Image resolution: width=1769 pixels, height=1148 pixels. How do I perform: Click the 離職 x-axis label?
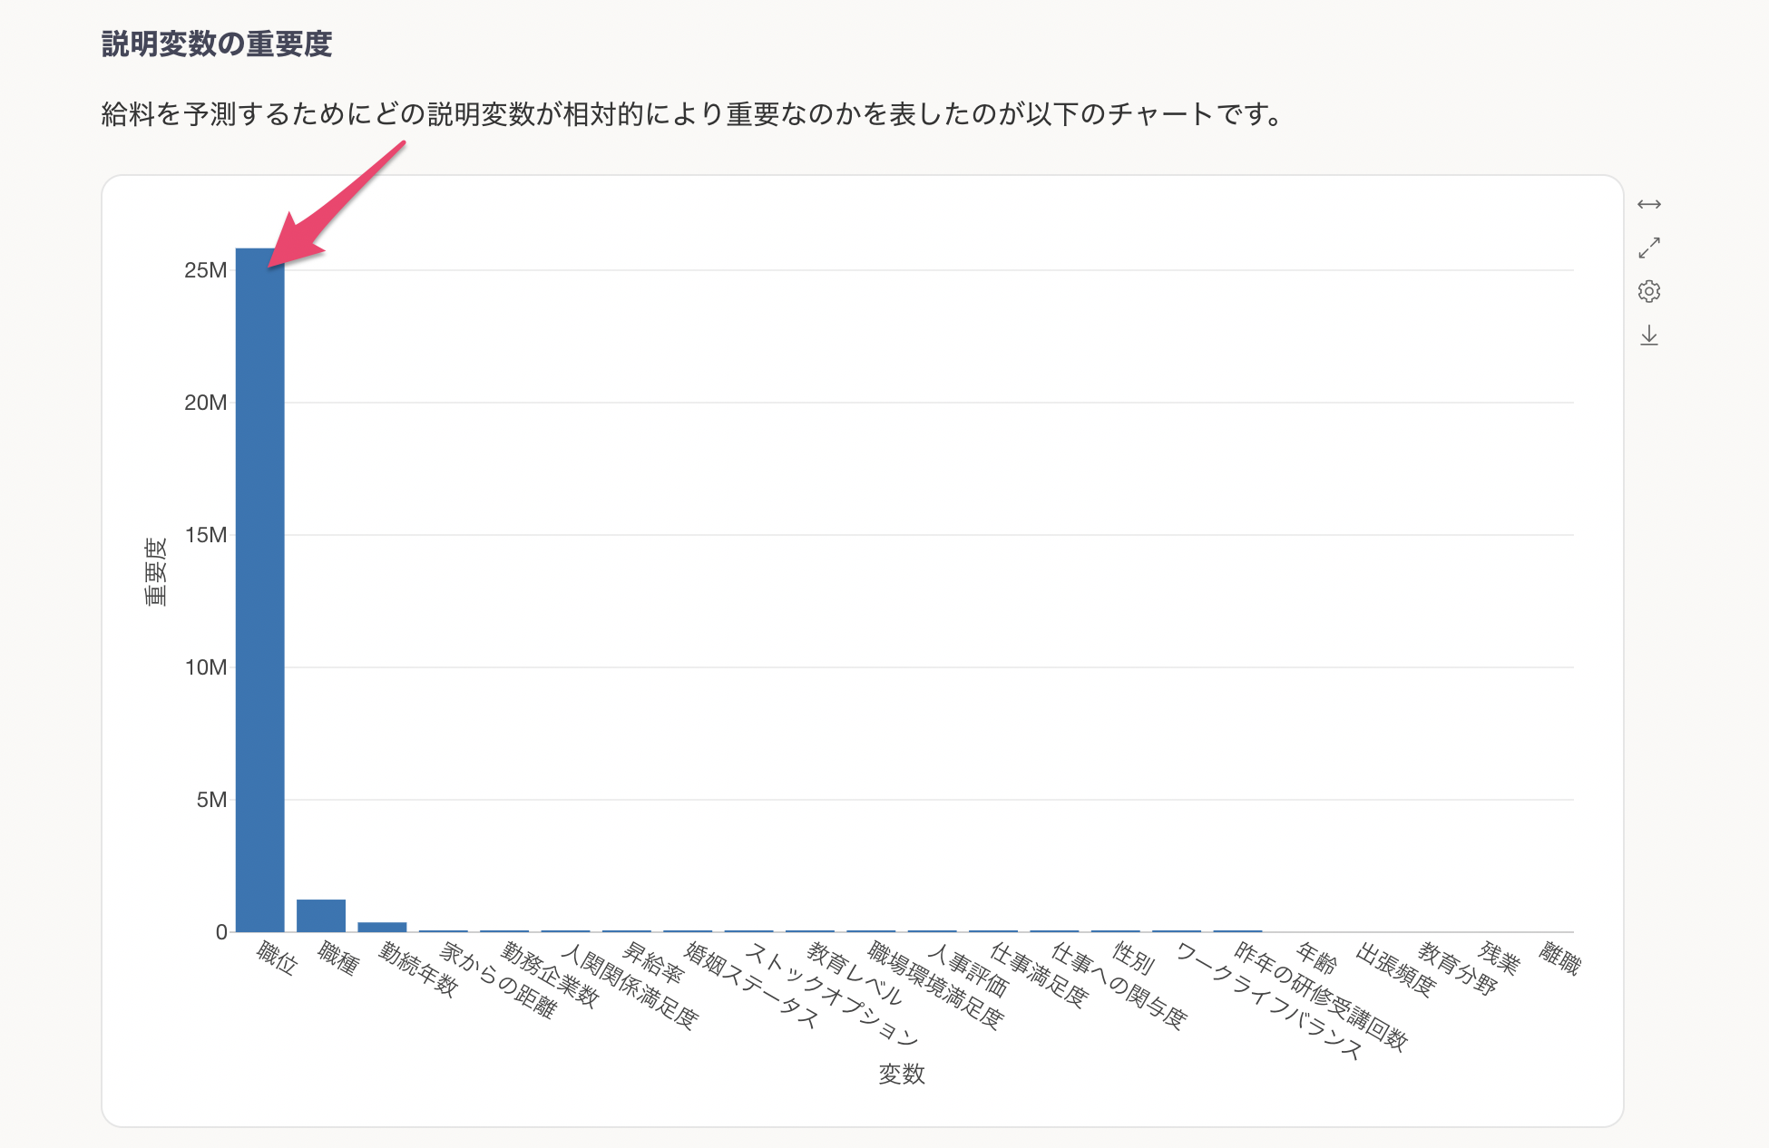[1560, 958]
